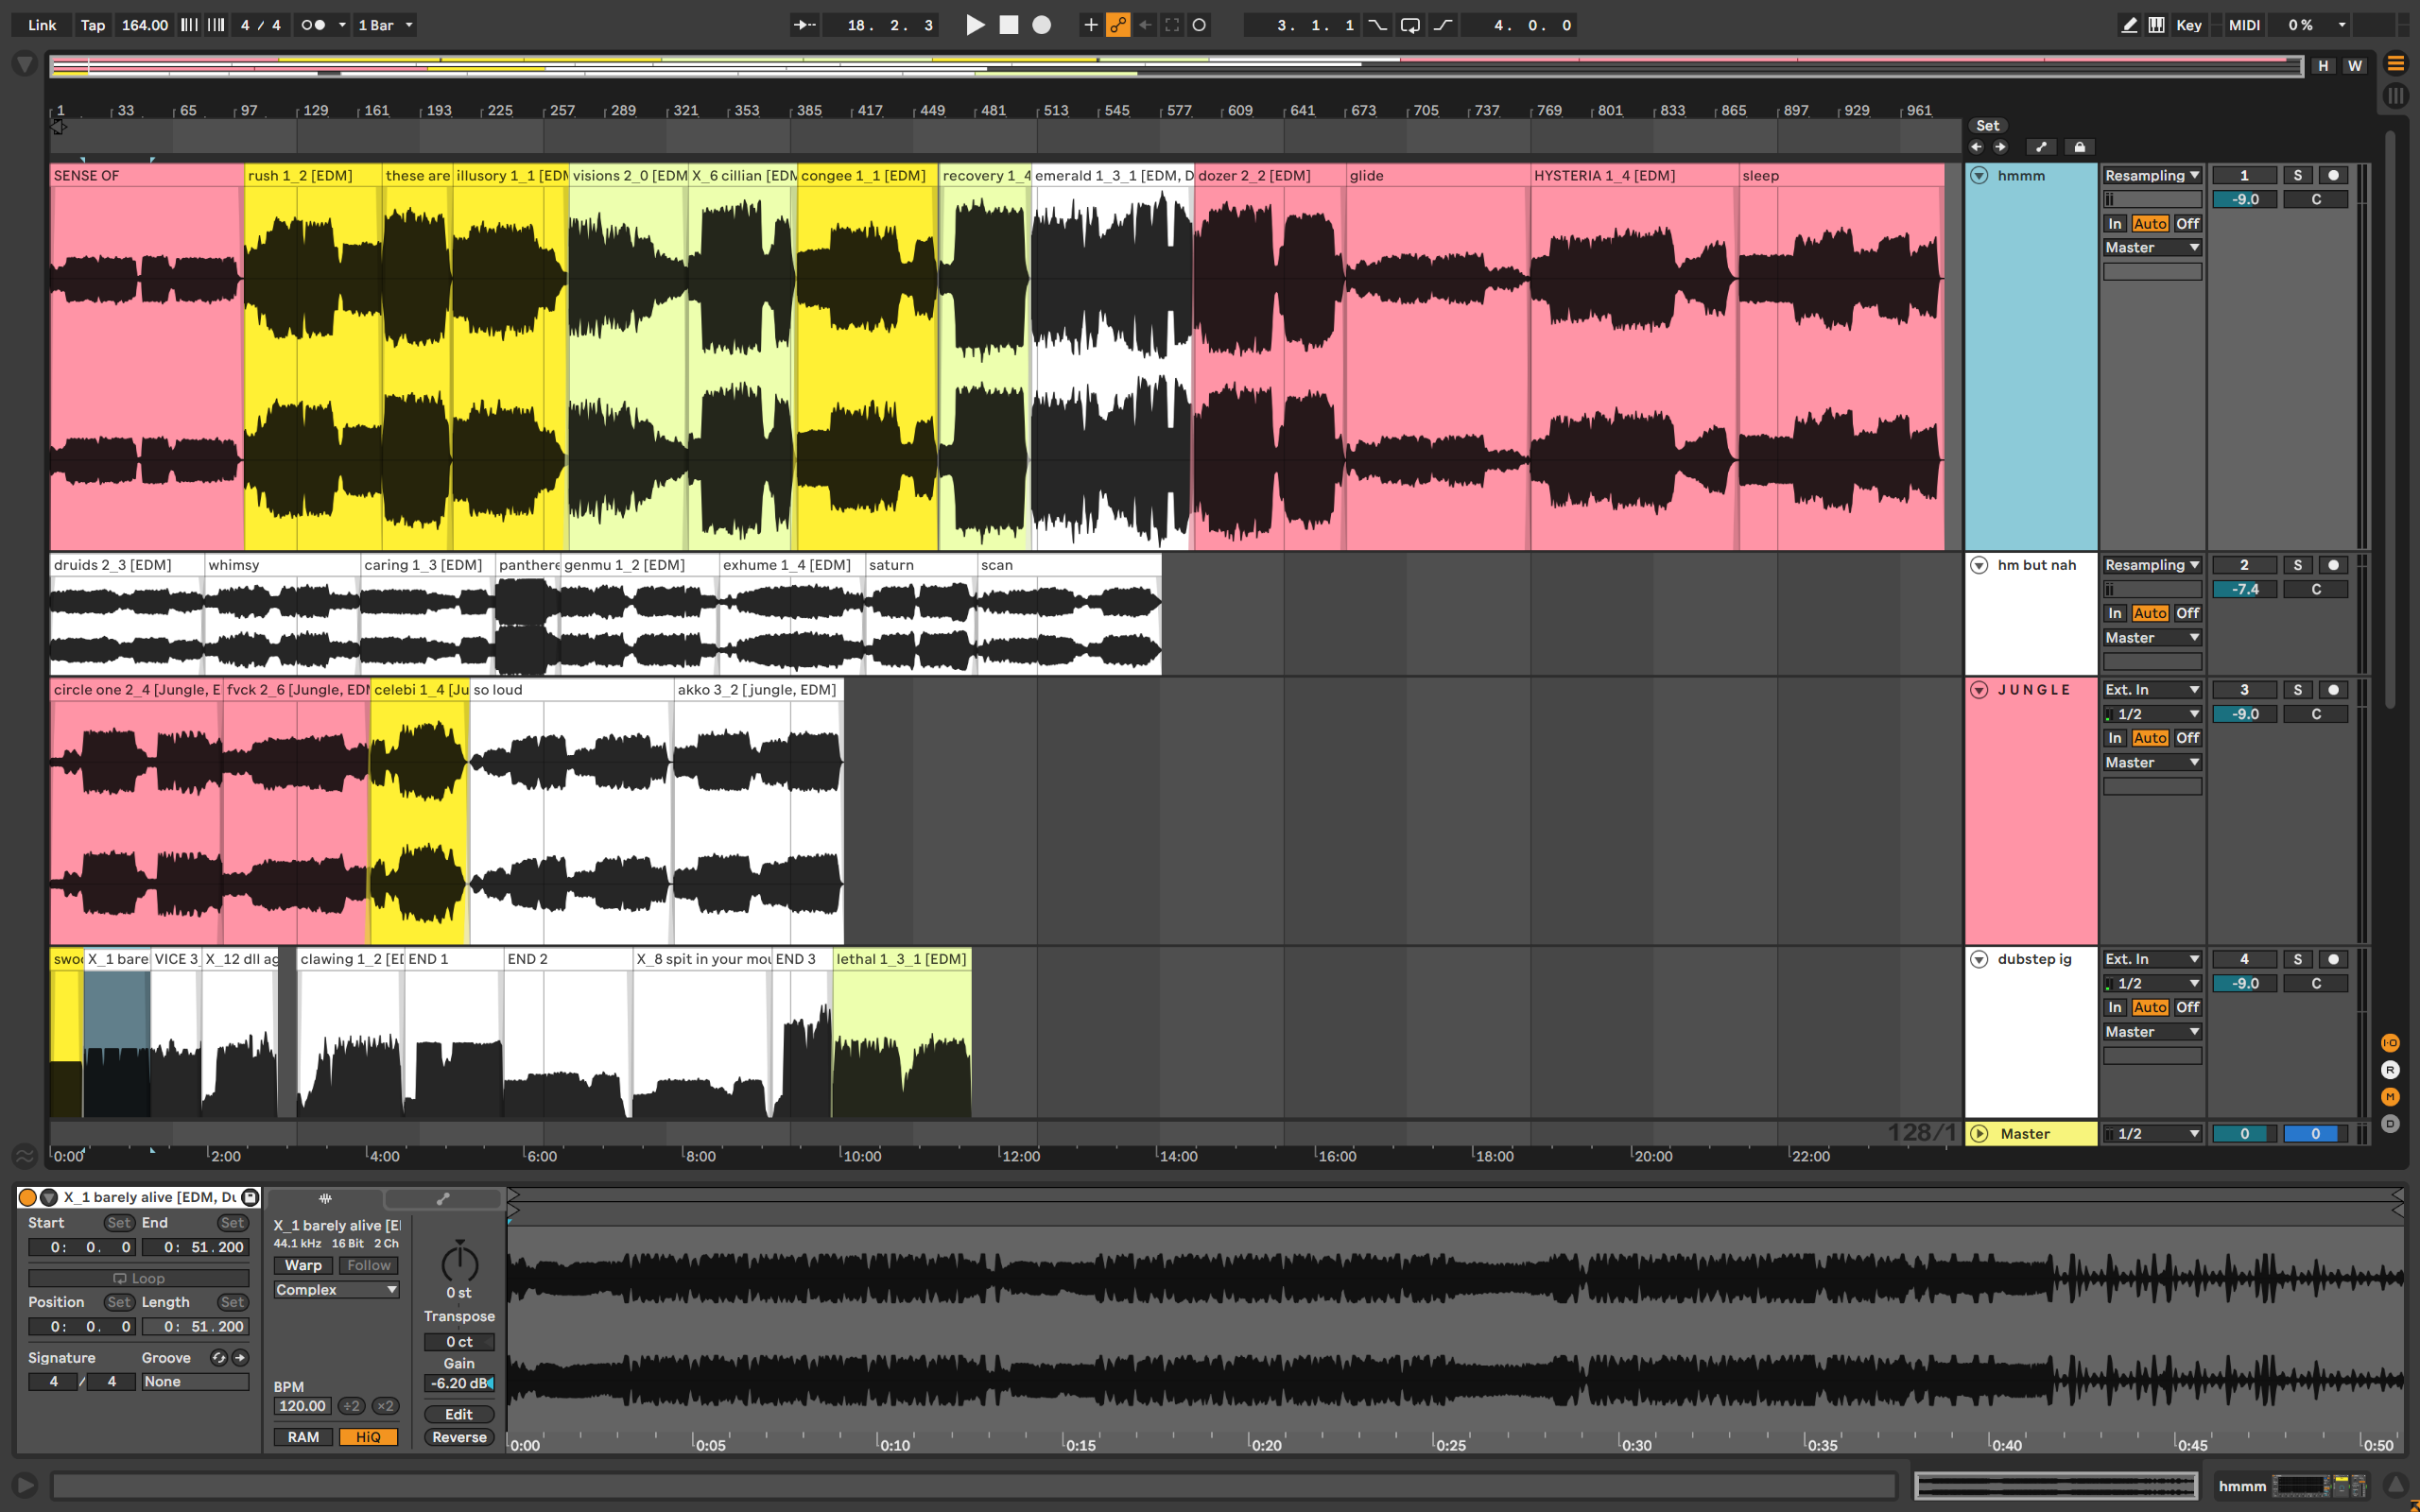Open the 1 Bar quantization menu
The width and height of the screenshot is (2420, 1512).
pyautogui.click(x=385, y=25)
